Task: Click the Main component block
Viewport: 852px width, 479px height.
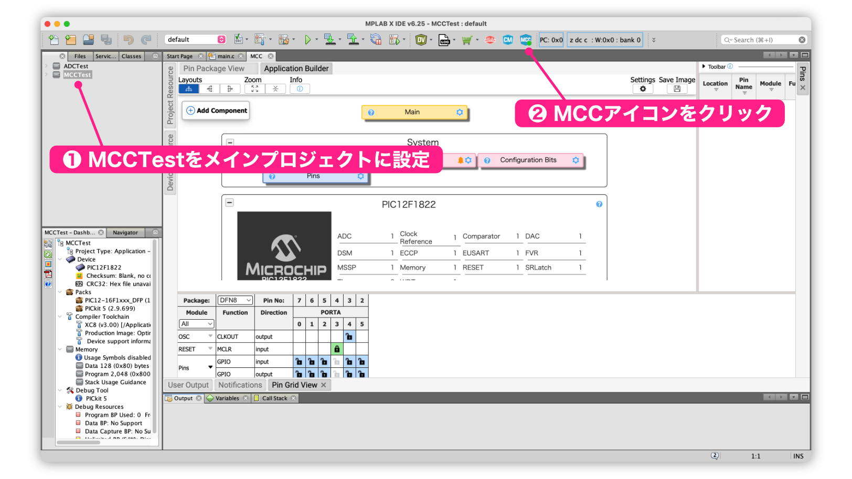Action: point(414,112)
